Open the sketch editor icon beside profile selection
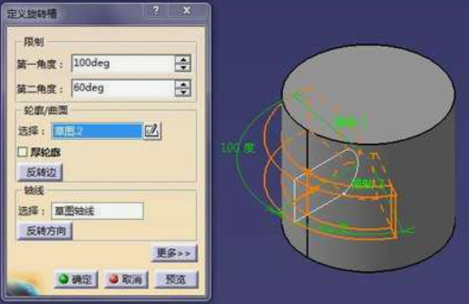 point(152,131)
